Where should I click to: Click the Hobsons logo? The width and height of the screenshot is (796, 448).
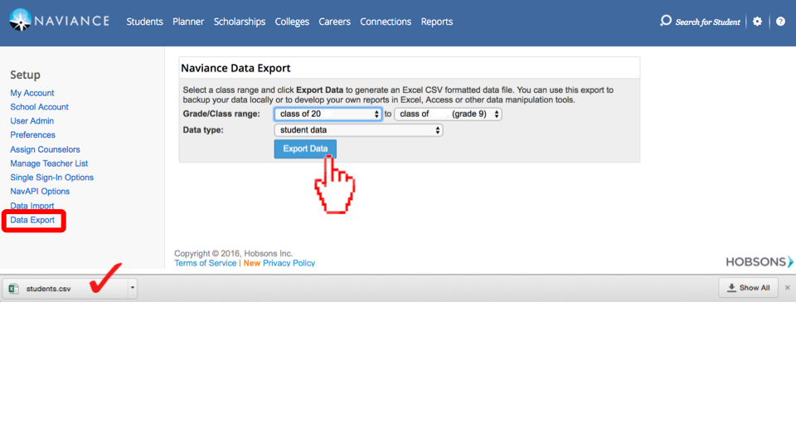point(759,261)
